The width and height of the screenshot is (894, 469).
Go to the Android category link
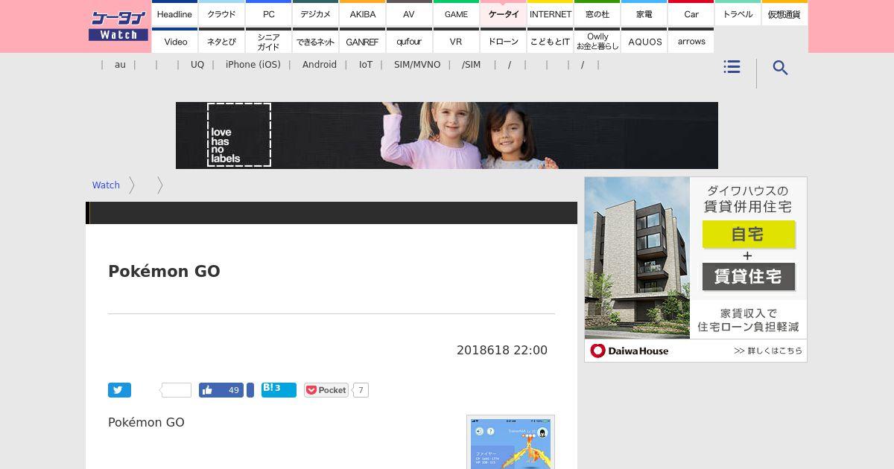[320, 65]
